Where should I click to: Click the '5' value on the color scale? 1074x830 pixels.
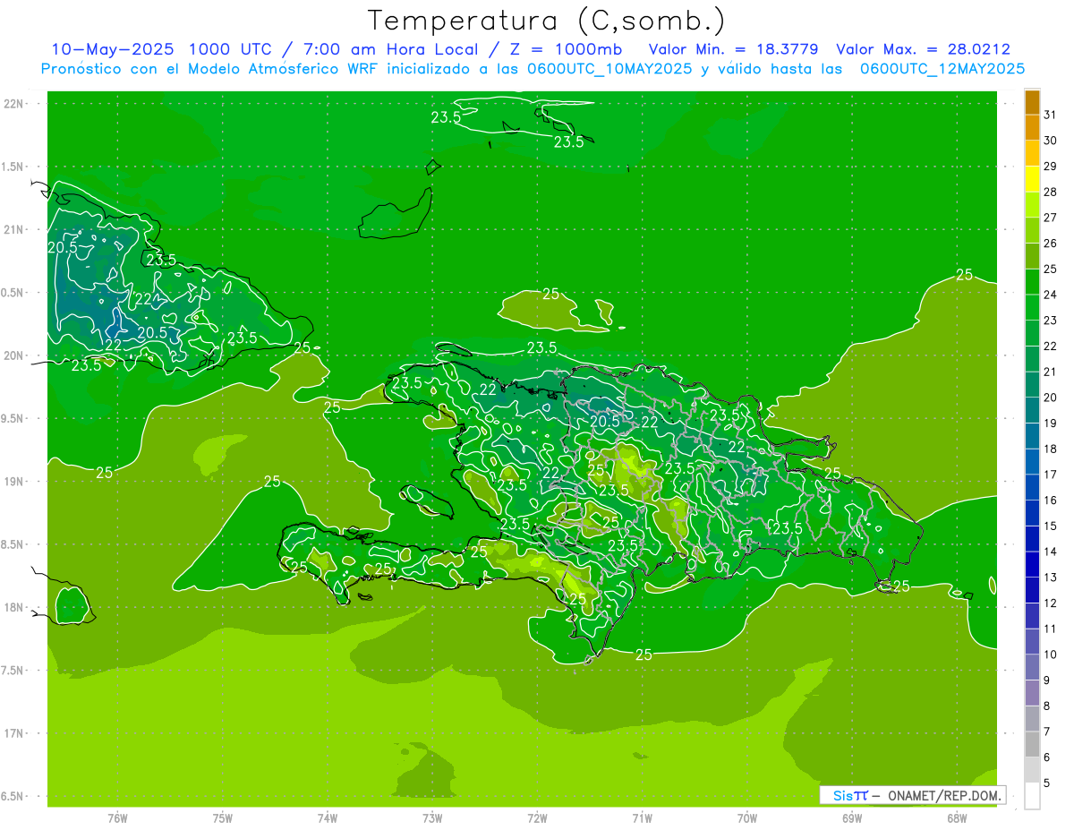(x=1047, y=783)
